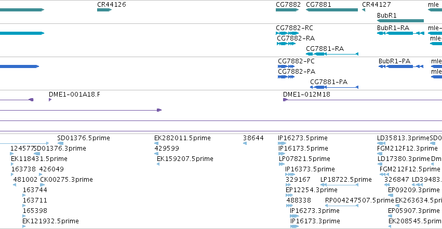The image size is (442, 229).
Task: Click the 329167 feature
Action: tap(288, 185)
